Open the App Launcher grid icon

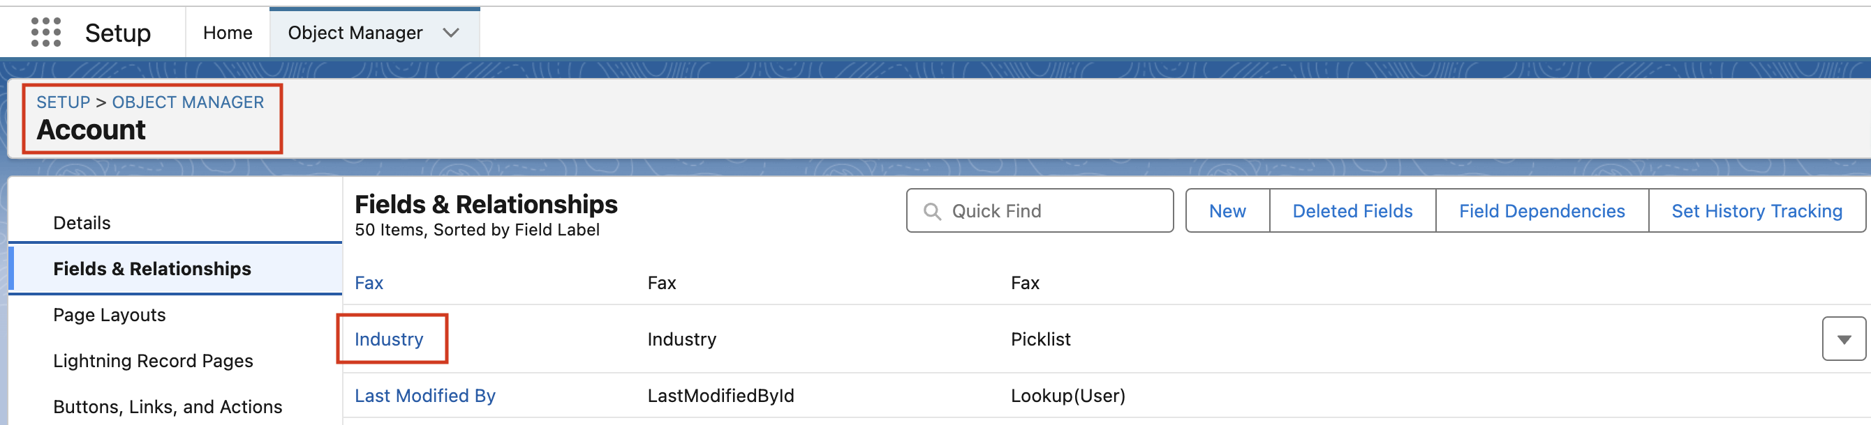tap(46, 33)
